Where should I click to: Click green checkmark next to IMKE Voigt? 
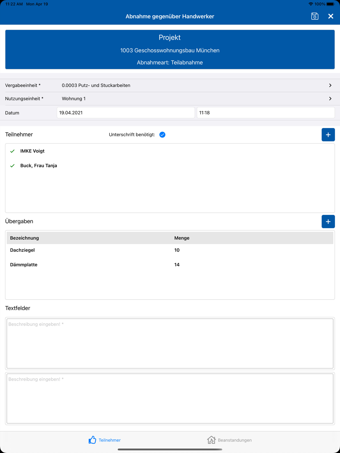pos(13,151)
